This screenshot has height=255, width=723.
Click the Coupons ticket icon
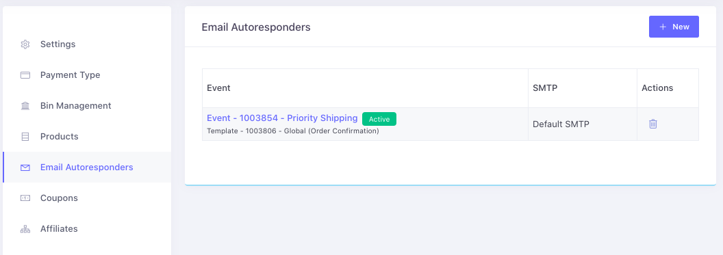pos(25,198)
